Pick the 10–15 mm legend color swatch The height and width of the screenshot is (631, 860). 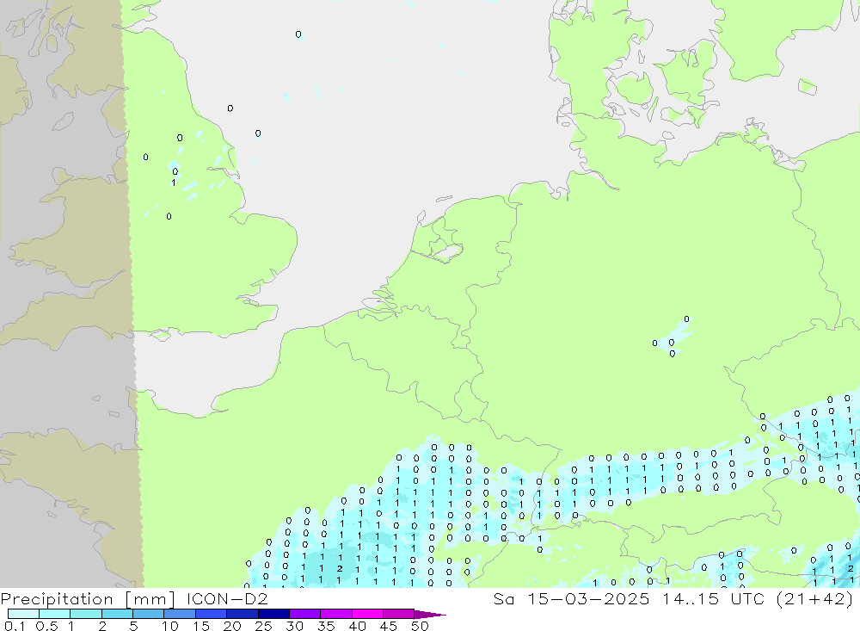point(180,614)
